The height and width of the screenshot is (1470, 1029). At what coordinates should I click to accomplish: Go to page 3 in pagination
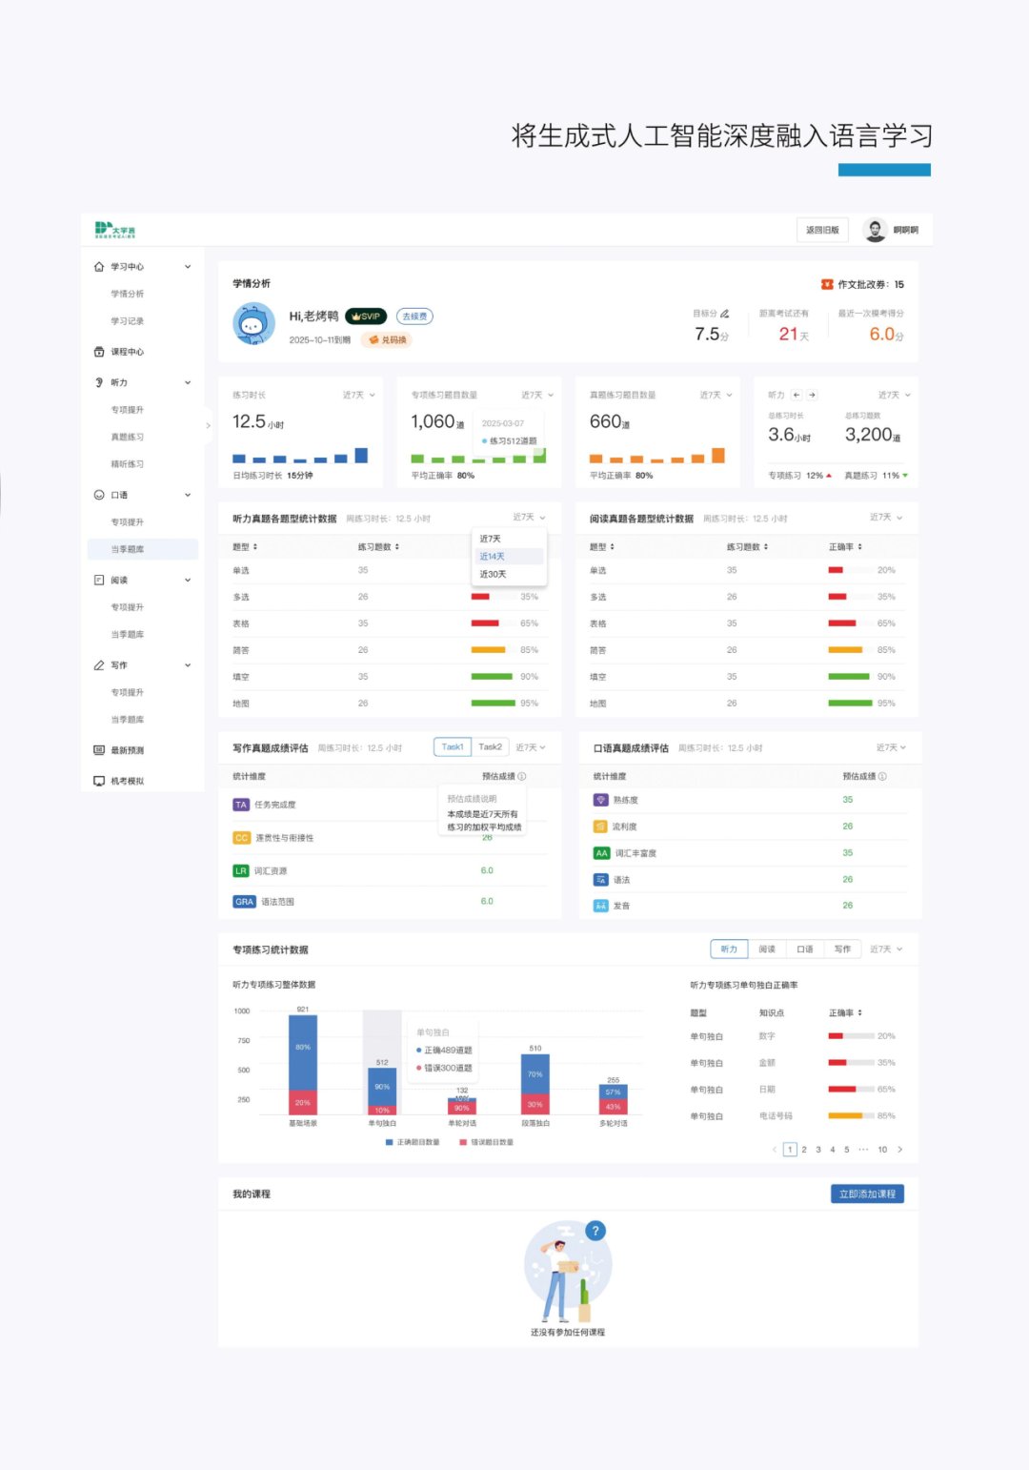tap(818, 1150)
